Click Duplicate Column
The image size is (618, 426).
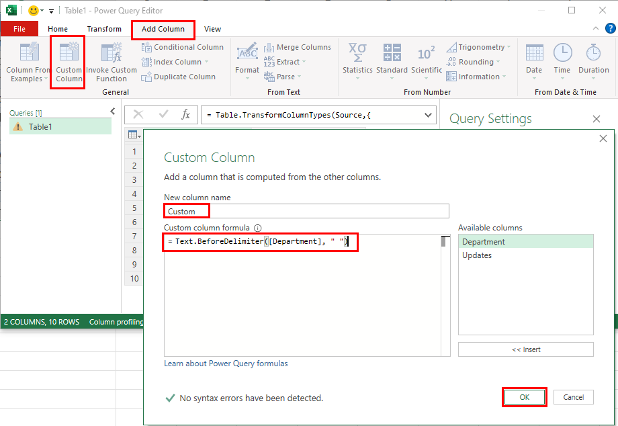point(178,77)
